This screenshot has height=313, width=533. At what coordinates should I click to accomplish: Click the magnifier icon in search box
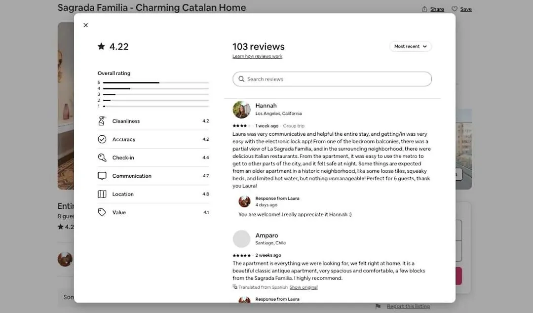[241, 79]
